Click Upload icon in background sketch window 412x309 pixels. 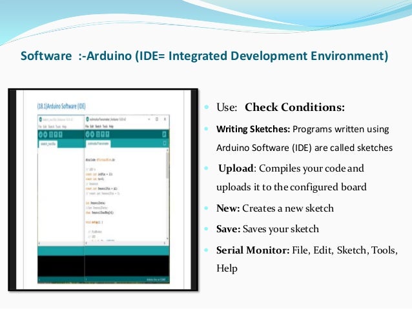pyautogui.click(x=45, y=135)
